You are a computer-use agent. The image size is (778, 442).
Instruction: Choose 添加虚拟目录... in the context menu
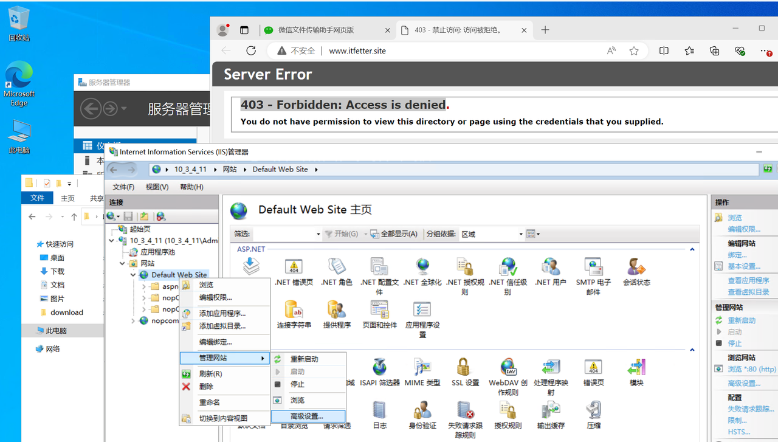coord(225,326)
